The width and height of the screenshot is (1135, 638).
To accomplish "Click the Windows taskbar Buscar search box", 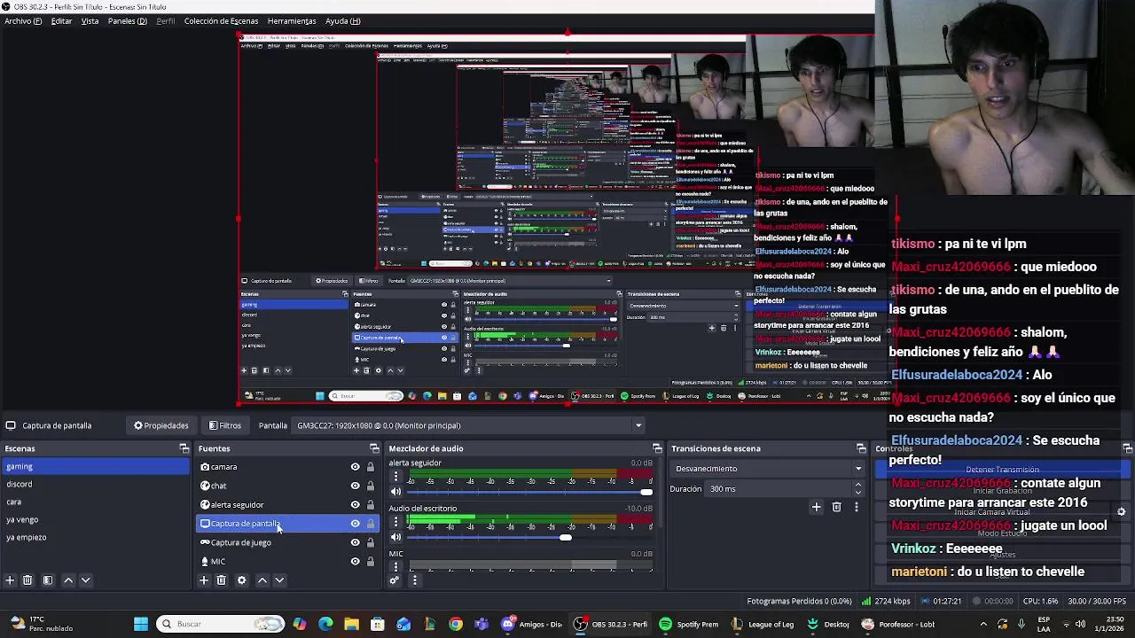I will [222, 624].
